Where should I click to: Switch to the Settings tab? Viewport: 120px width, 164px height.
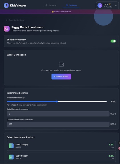(x=71, y=5)
